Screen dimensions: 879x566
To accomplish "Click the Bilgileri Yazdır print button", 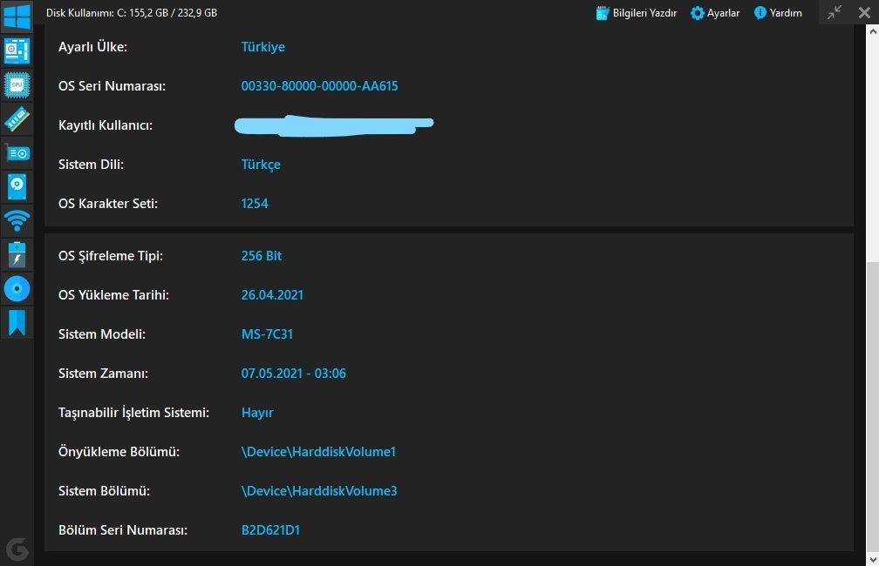I will 637,13.
